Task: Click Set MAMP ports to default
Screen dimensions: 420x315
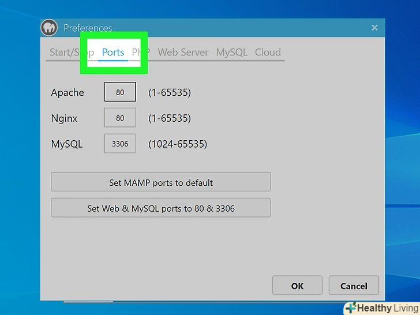Action: pos(161,182)
